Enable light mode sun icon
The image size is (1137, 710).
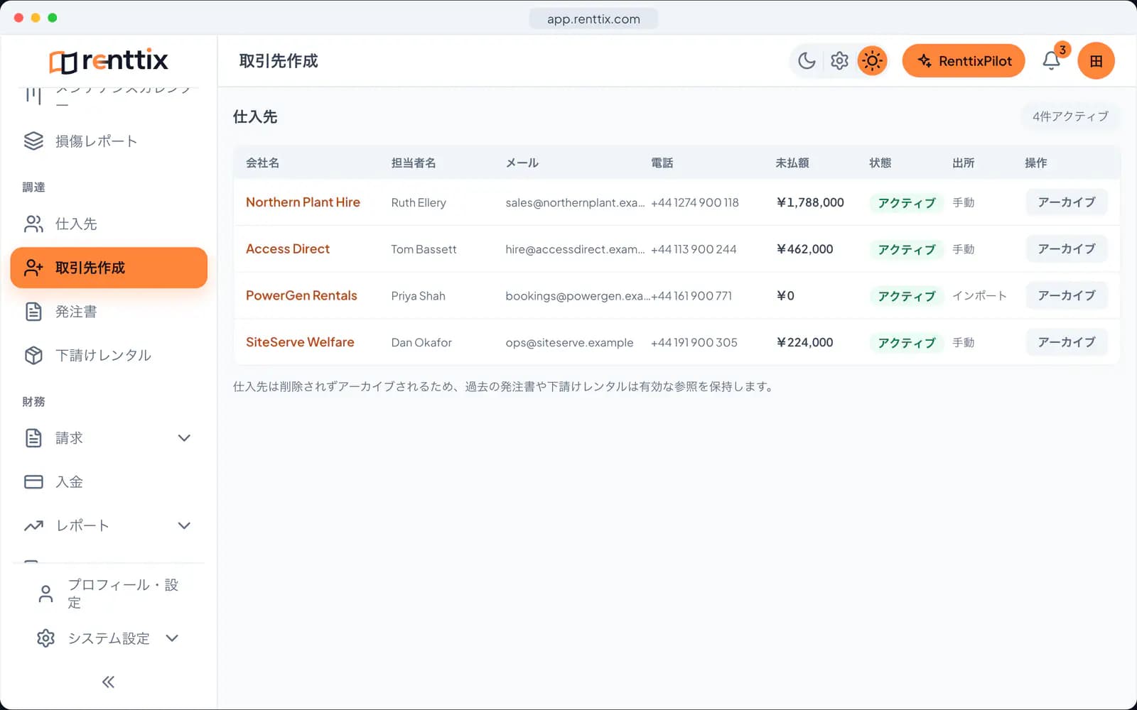(x=872, y=61)
